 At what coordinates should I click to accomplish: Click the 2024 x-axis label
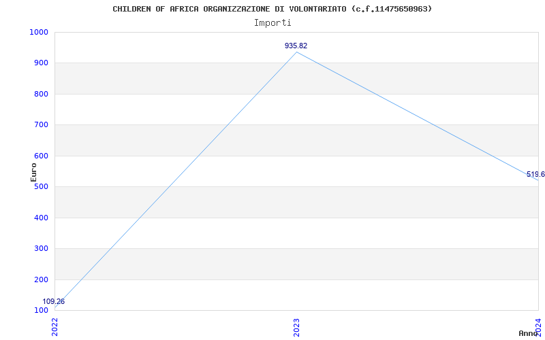[538, 328]
